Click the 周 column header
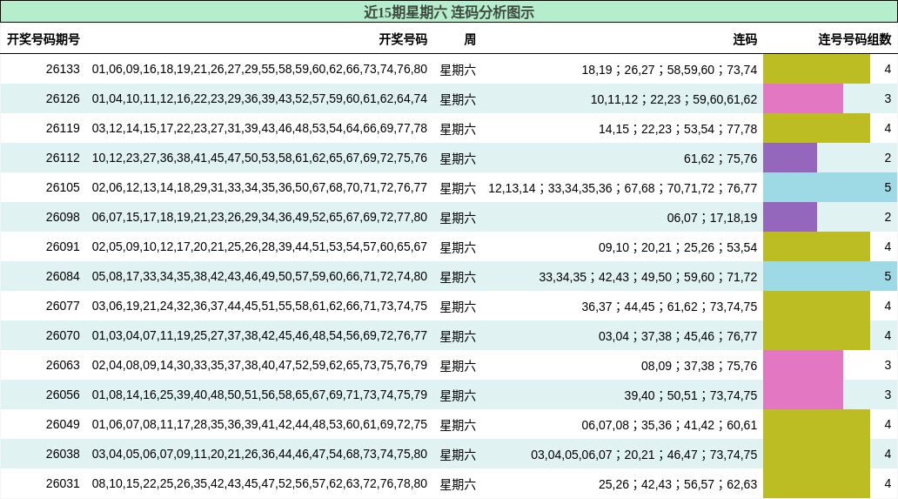The height and width of the screenshot is (499, 898). [470, 39]
